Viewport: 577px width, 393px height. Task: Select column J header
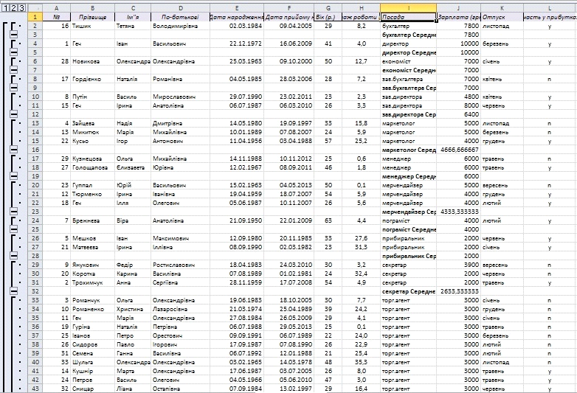458,8
